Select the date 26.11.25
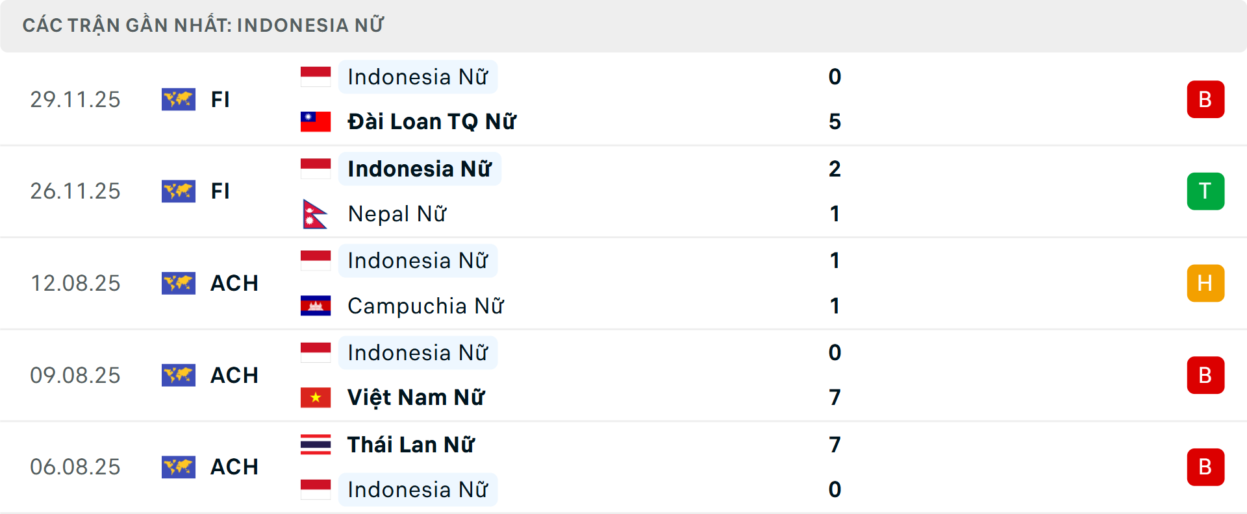The image size is (1247, 514). 75,191
